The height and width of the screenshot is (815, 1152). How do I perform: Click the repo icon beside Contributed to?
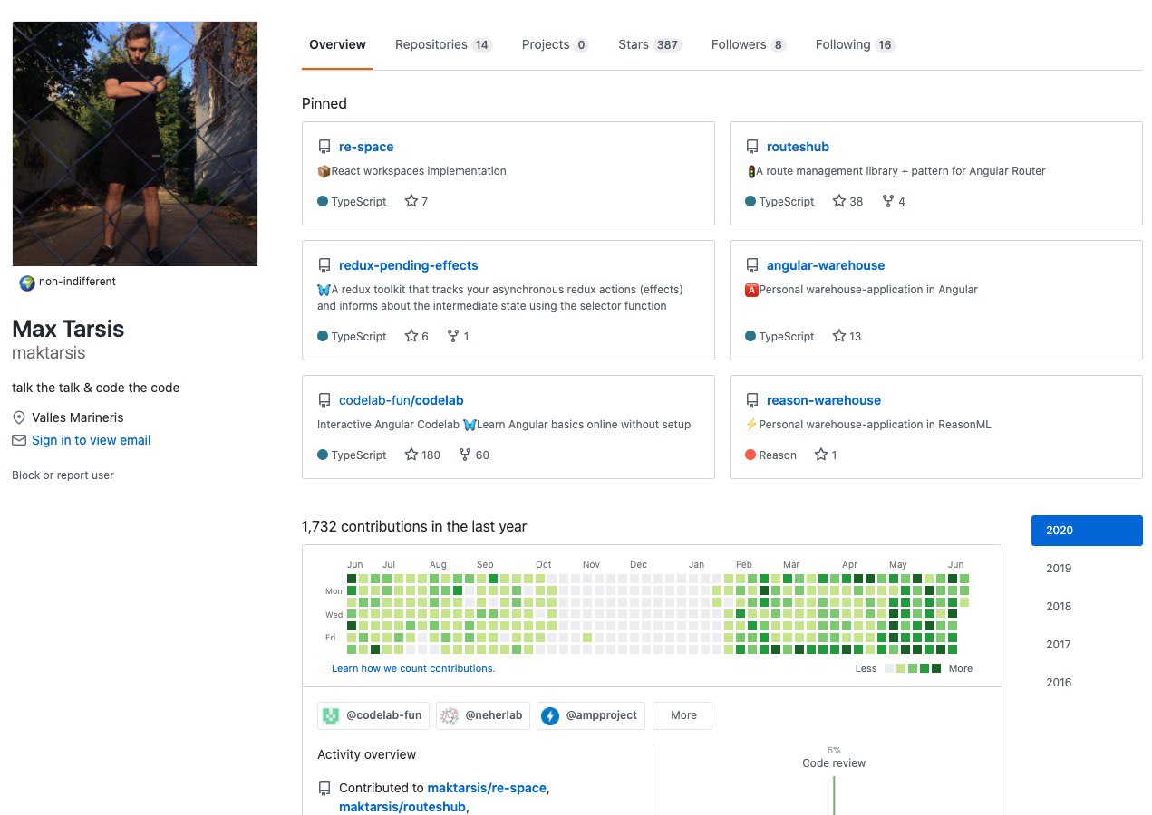click(x=324, y=789)
